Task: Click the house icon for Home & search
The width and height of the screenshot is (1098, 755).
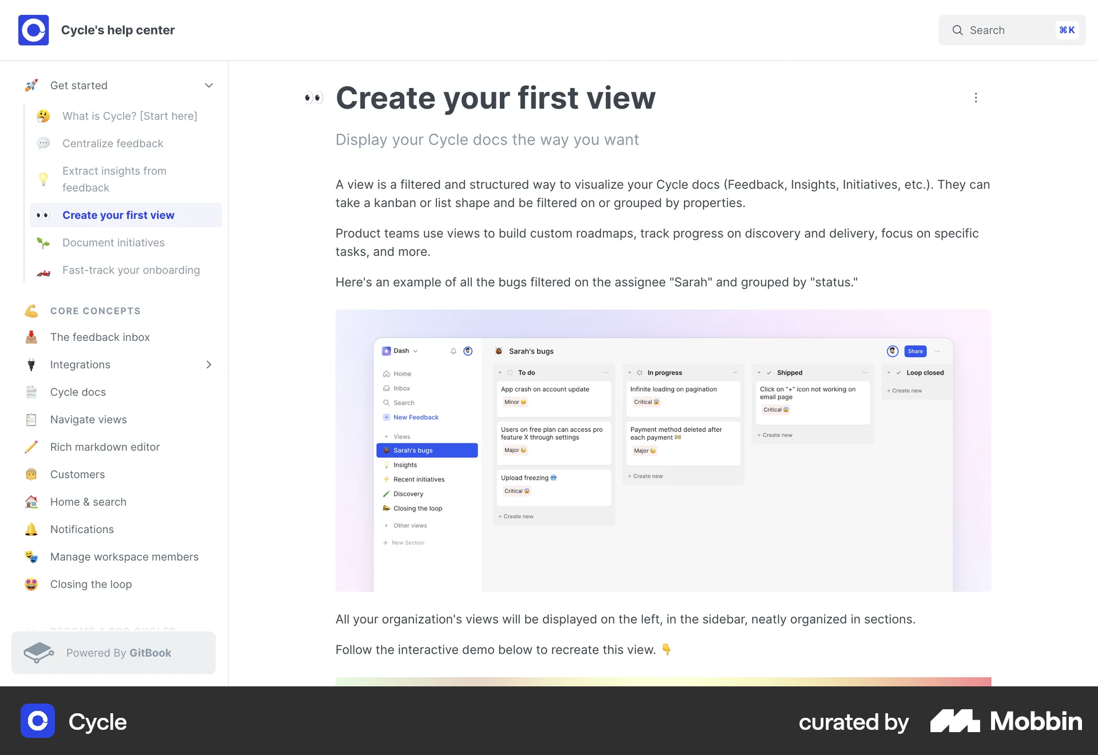Action: point(31,502)
